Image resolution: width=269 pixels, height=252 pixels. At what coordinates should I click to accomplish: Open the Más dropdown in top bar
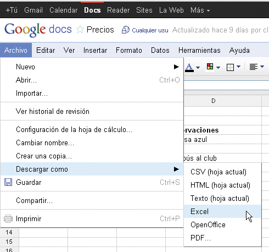point(200,10)
